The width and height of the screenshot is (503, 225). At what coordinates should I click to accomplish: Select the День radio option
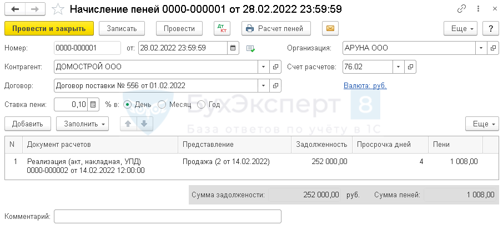tap(127, 104)
